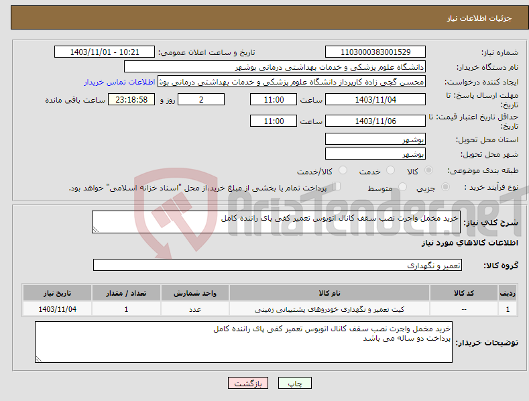This screenshot has height=401, width=529.
Task: Click the item code cell showing --
Action: pyautogui.click(x=464, y=309)
